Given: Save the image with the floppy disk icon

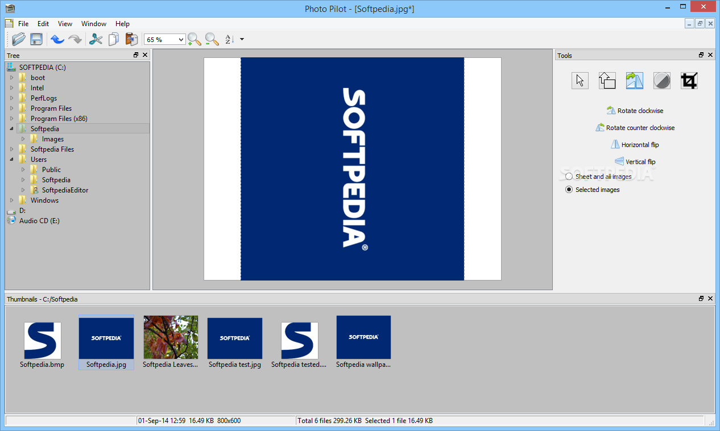Looking at the screenshot, I should click(36, 39).
